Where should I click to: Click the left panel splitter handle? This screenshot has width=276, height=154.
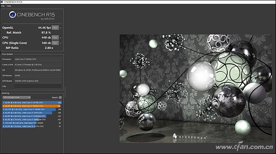click(x=65, y=92)
